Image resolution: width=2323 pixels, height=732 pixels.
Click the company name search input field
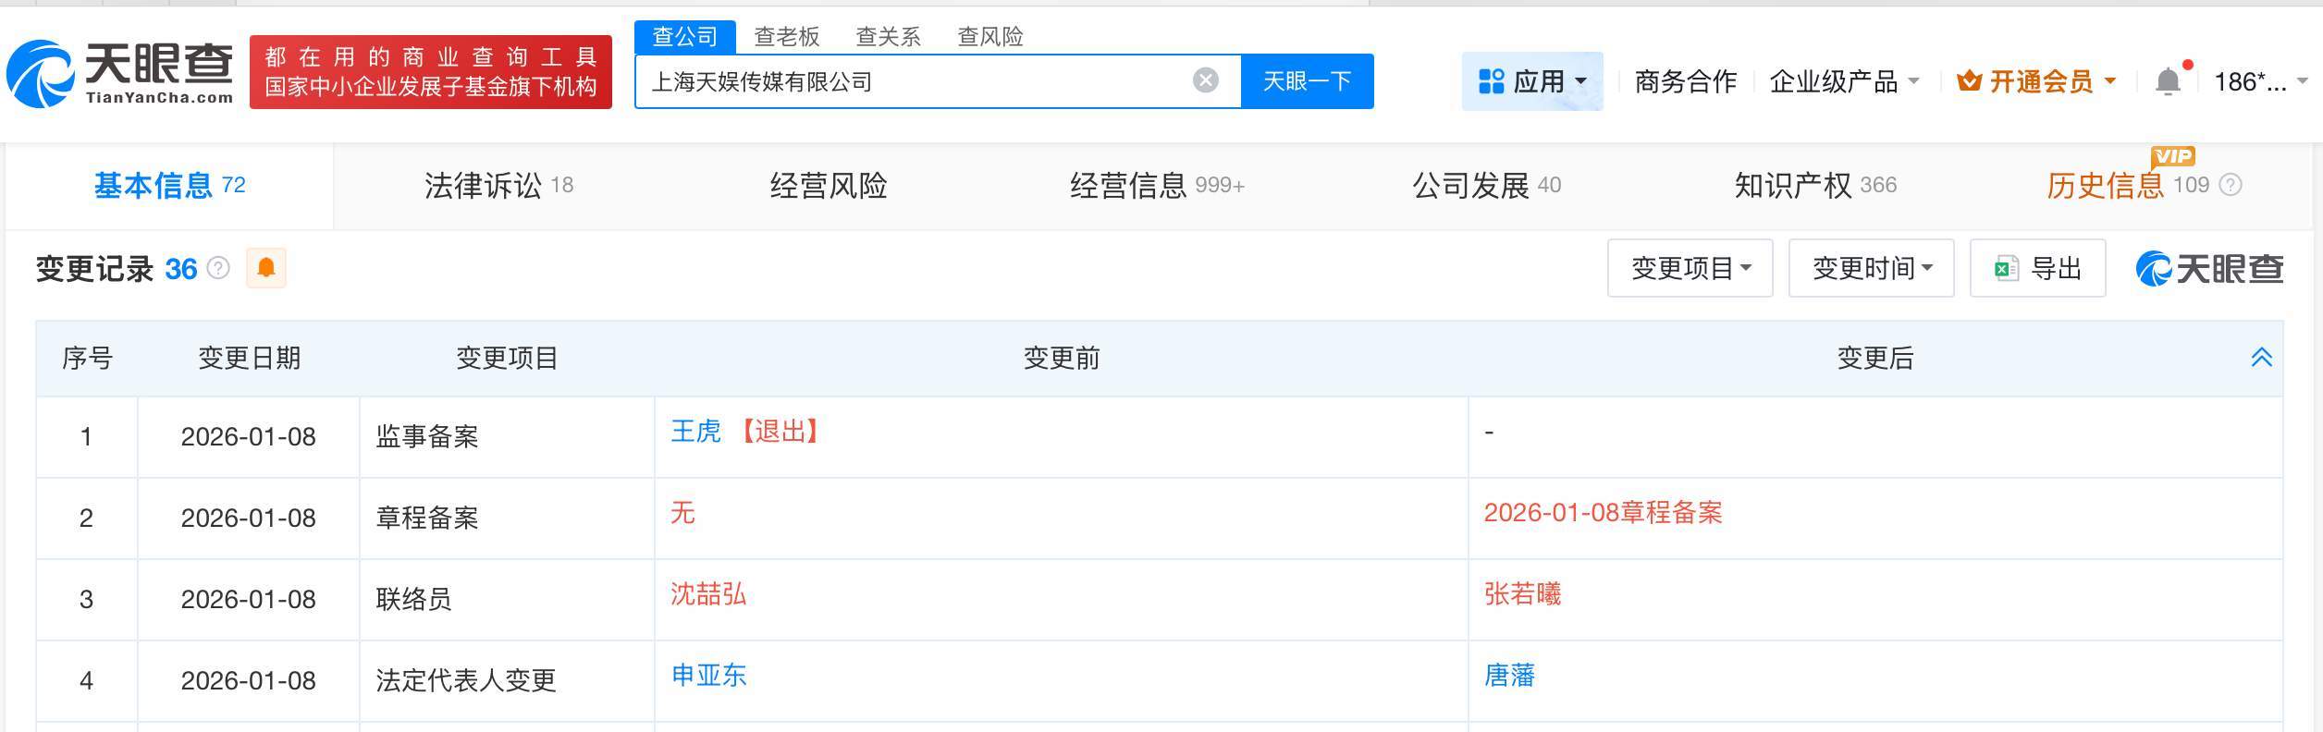[x=916, y=82]
